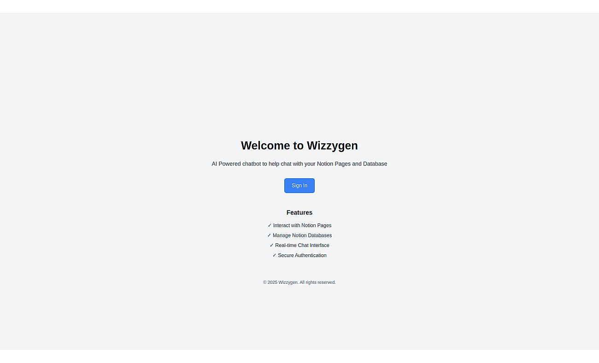Click the blue Sign In button
Screen dimensions: 599x363
(299, 186)
